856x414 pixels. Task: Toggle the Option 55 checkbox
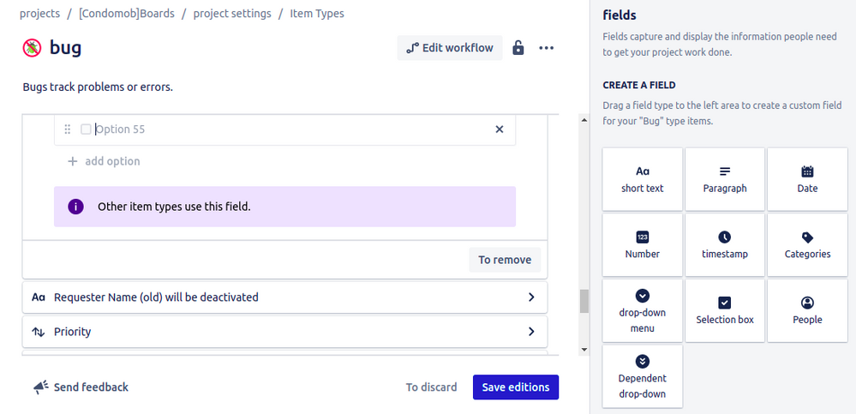point(86,129)
